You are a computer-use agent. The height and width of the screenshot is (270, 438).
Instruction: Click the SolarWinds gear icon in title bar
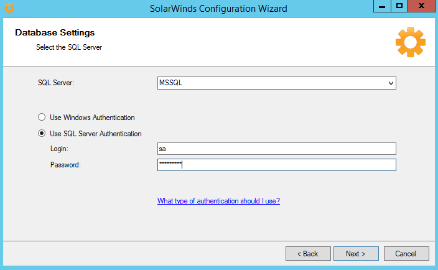(9, 8)
